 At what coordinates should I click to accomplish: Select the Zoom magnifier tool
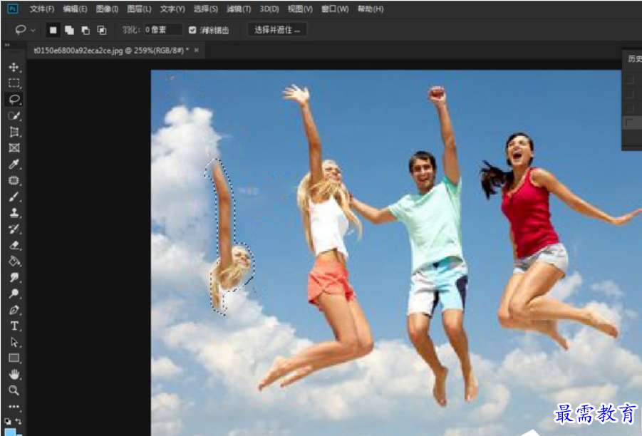point(14,390)
